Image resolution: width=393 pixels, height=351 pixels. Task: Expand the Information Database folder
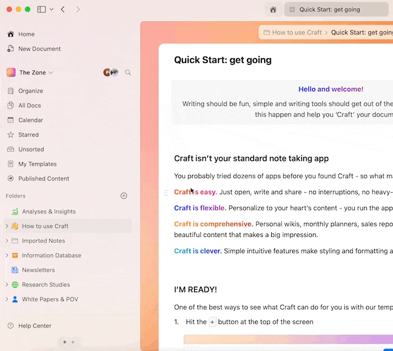click(x=7, y=255)
